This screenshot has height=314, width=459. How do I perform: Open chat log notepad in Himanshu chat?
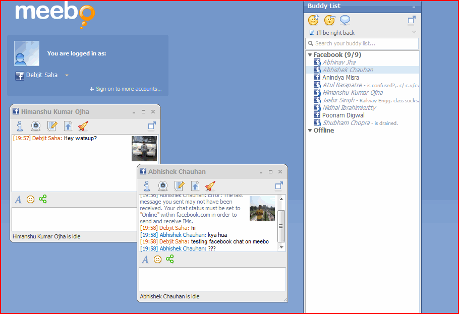[52, 126]
